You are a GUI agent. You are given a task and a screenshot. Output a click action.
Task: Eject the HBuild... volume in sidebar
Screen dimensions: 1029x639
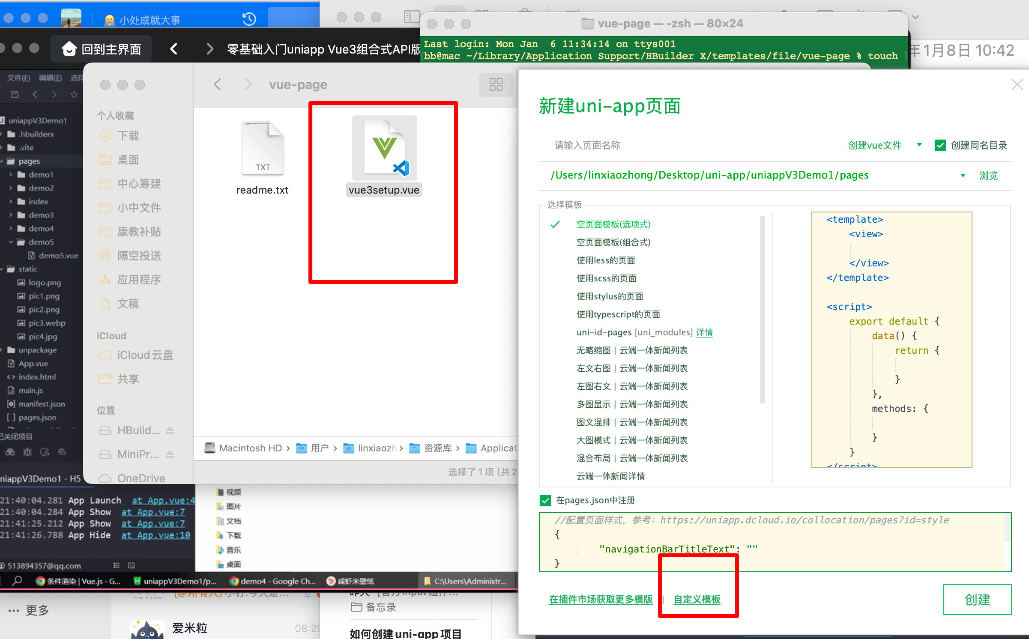(x=170, y=430)
